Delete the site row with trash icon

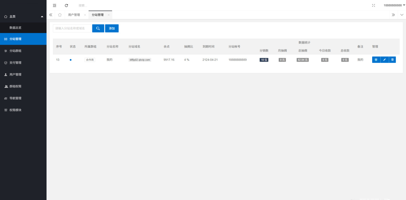(x=376, y=60)
